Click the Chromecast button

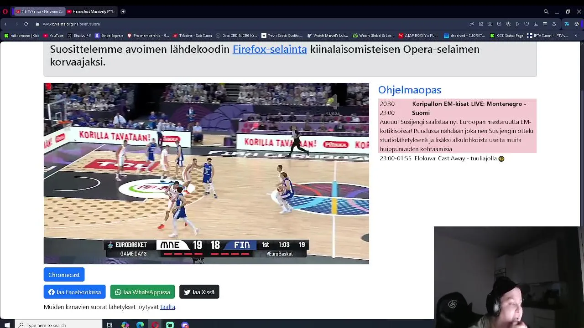pyautogui.click(x=64, y=275)
